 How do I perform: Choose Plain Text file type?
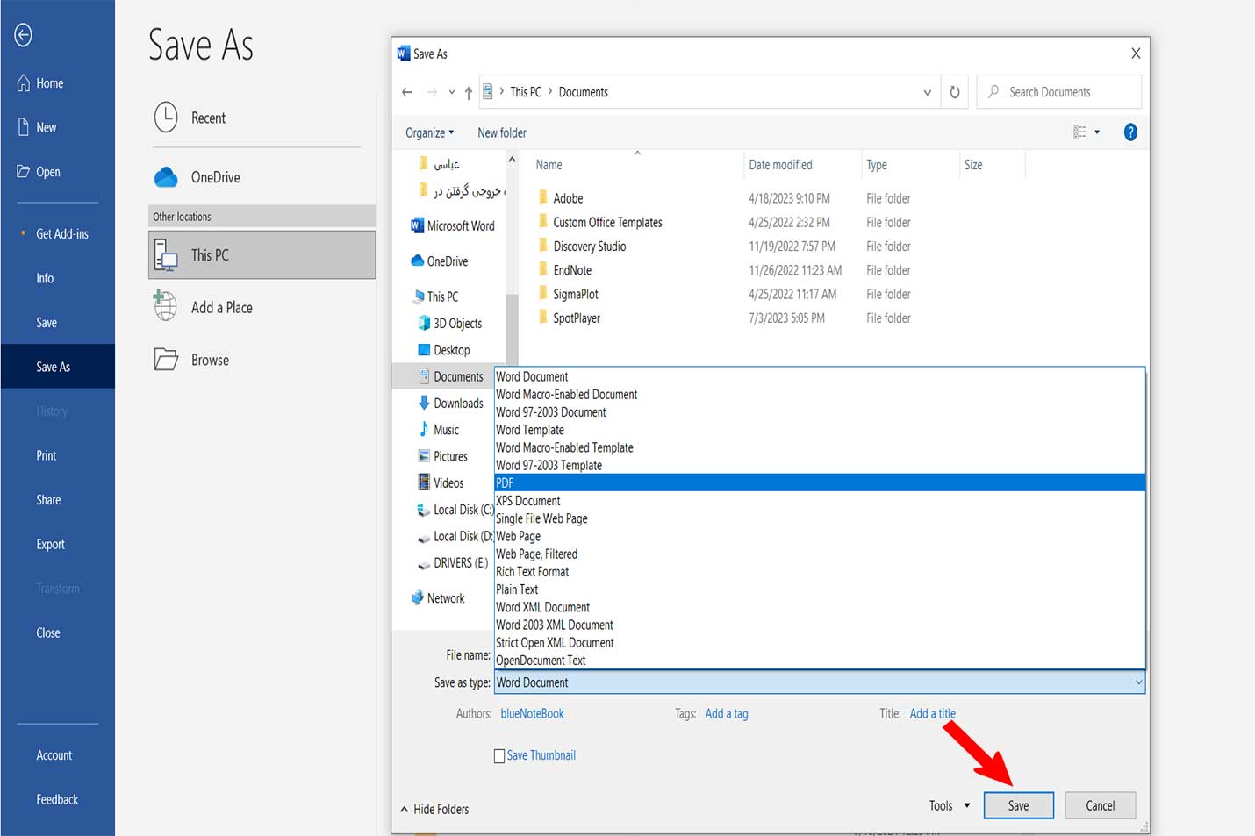click(x=820, y=589)
